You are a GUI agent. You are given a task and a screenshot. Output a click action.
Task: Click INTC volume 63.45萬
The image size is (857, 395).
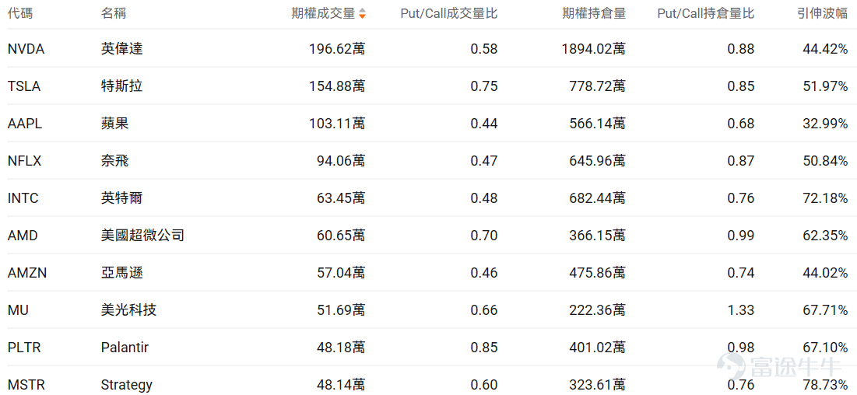(x=341, y=197)
